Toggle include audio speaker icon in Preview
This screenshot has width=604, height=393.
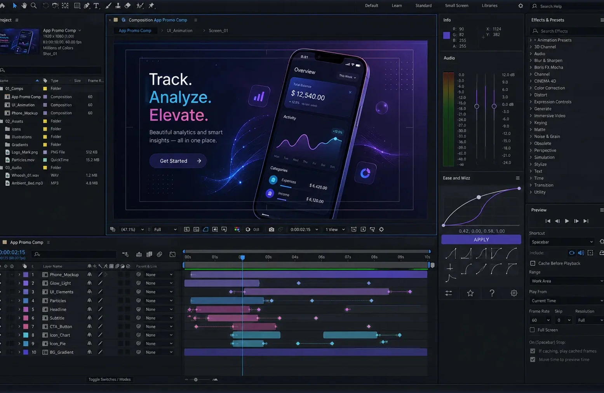581,253
